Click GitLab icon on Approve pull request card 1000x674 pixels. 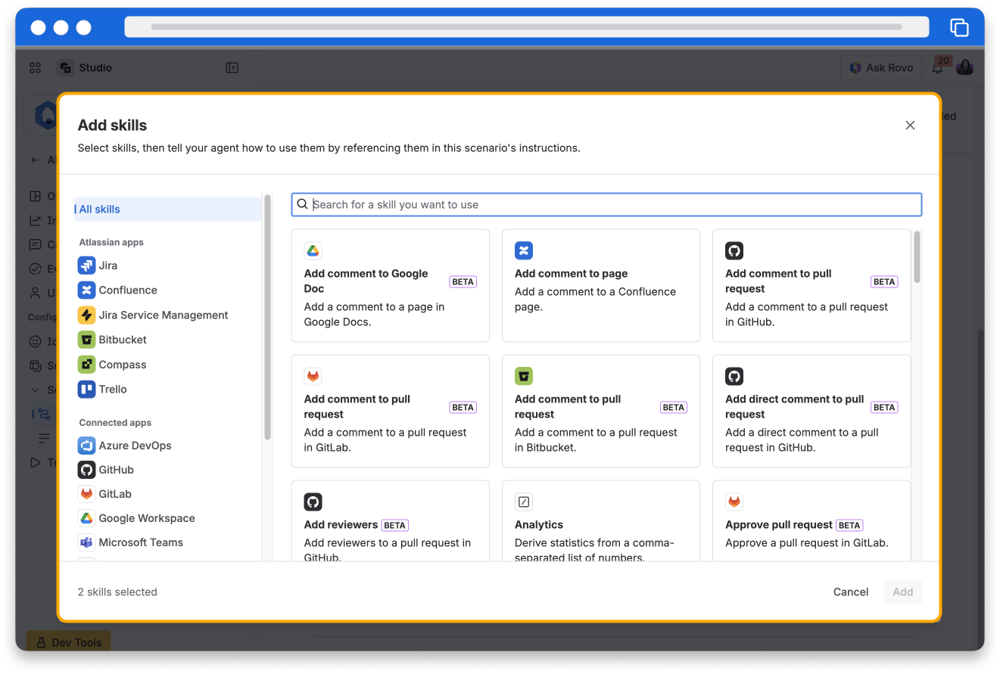(734, 502)
